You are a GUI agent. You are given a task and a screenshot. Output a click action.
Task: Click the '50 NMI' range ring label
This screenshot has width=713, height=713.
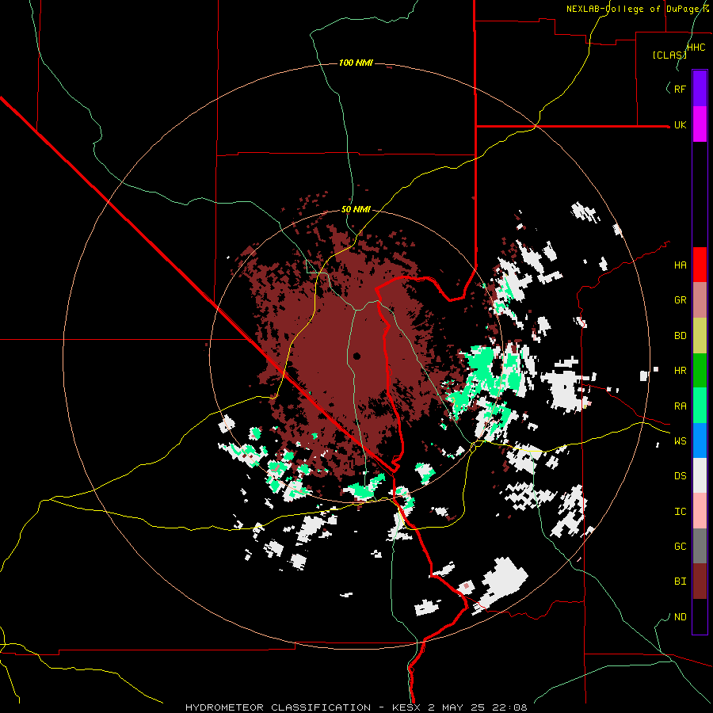click(x=356, y=210)
